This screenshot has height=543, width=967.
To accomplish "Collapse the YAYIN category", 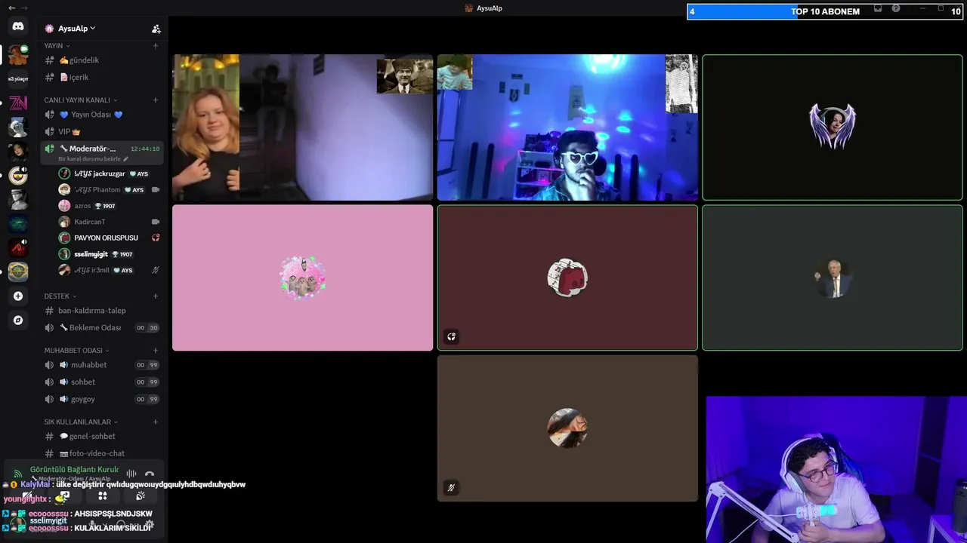I will [57, 46].
